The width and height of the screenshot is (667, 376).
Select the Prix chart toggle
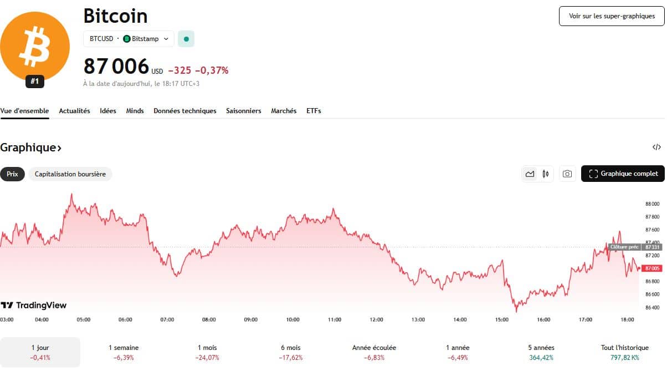click(12, 174)
